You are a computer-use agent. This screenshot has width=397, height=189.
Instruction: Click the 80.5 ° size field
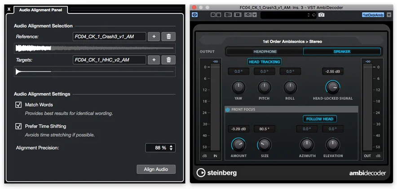point(265,129)
